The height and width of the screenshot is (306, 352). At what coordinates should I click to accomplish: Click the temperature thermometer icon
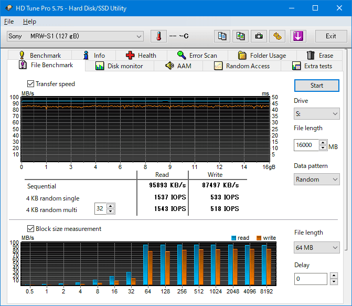[x=158, y=36]
